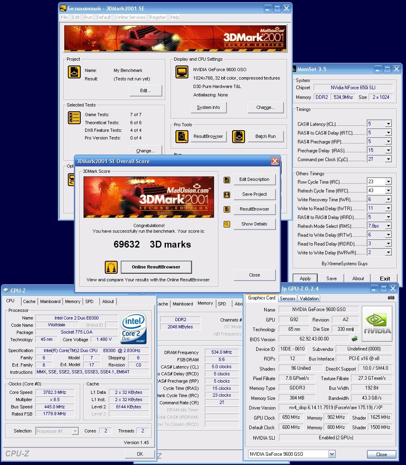Click Edit Description button

254,179
